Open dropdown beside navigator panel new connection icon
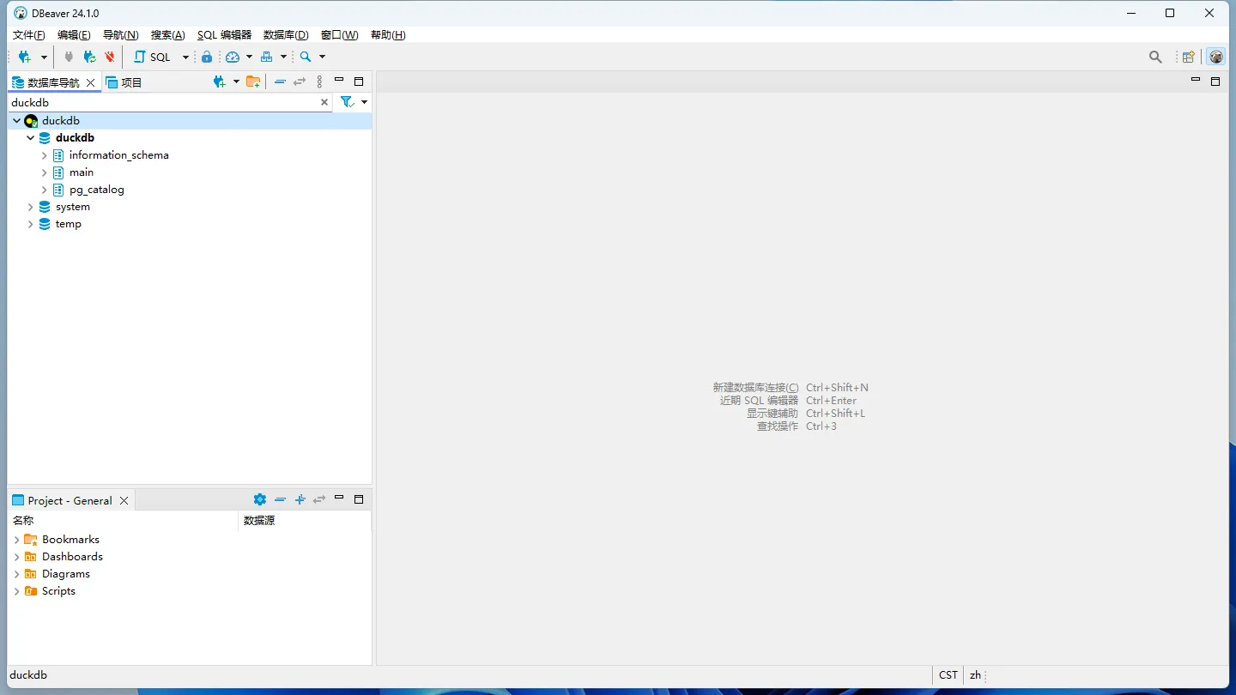This screenshot has width=1236, height=695. click(236, 82)
